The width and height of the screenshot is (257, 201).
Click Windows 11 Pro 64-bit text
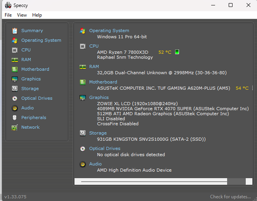[x=122, y=37]
